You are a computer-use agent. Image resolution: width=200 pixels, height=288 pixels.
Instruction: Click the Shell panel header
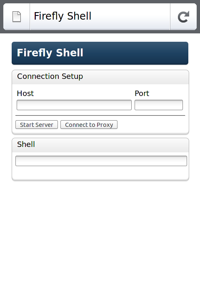coord(100,145)
